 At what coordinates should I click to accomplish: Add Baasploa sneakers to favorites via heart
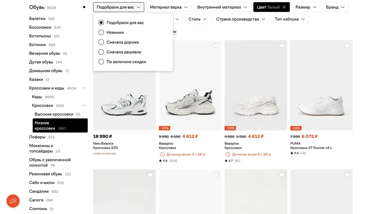[216, 46]
